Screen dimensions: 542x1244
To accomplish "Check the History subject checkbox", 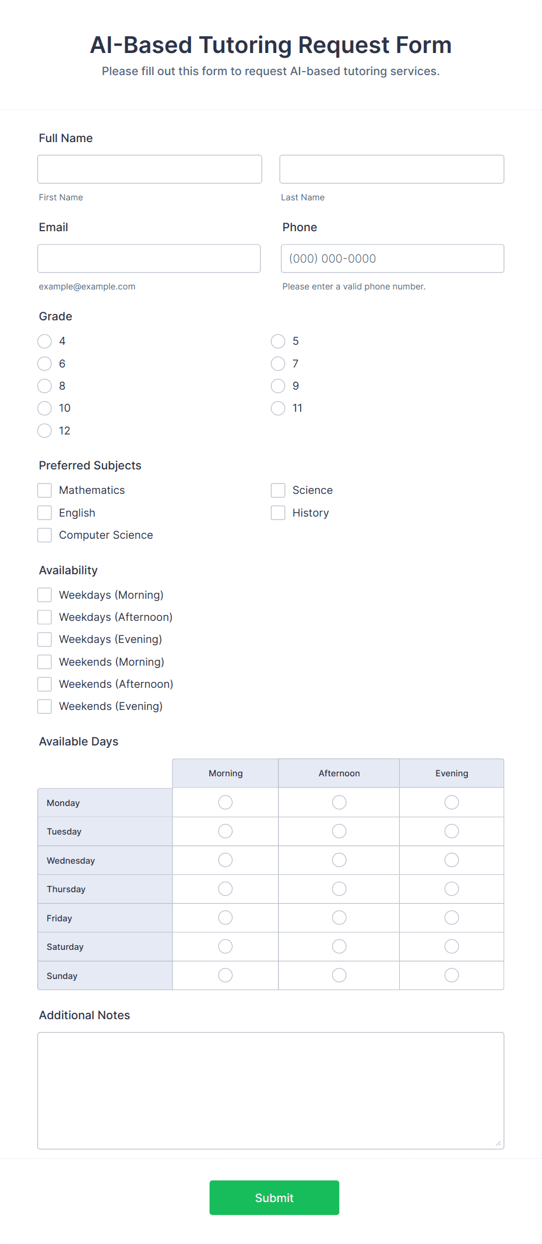I will pyautogui.click(x=278, y=513).
